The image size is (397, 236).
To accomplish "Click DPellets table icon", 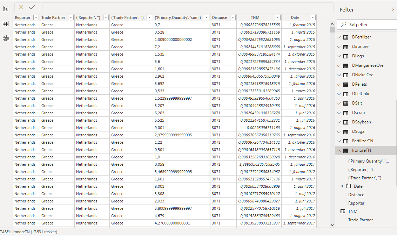I will 345,84.
